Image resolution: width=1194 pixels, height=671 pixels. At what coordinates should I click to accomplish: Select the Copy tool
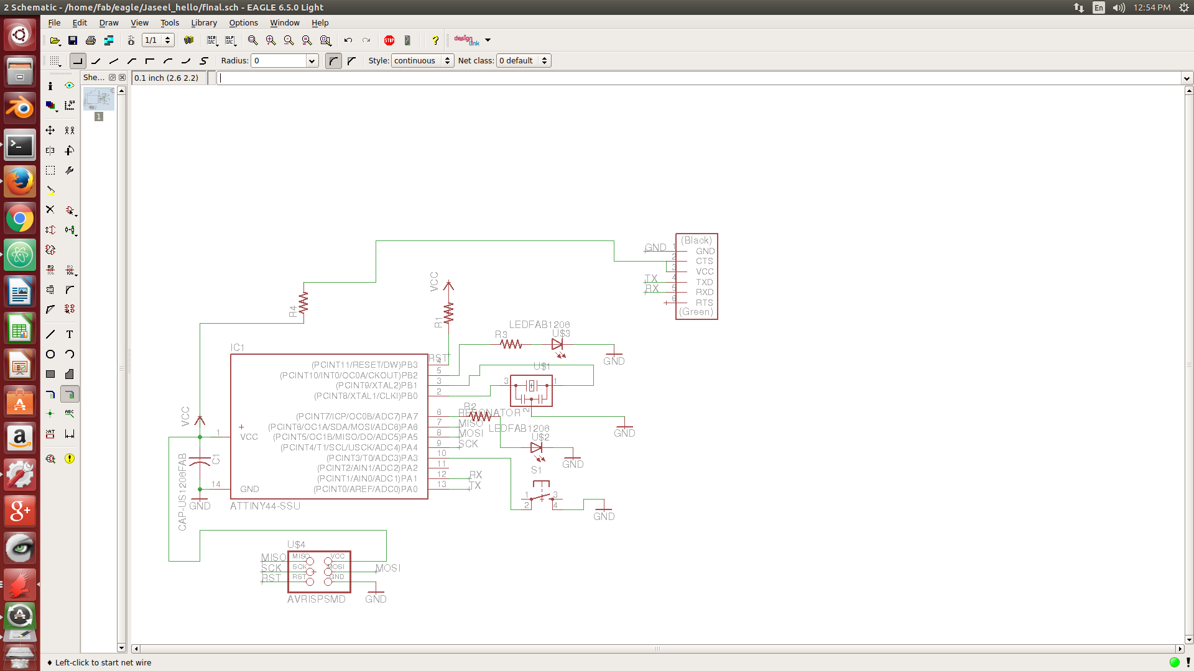(70, 130)
